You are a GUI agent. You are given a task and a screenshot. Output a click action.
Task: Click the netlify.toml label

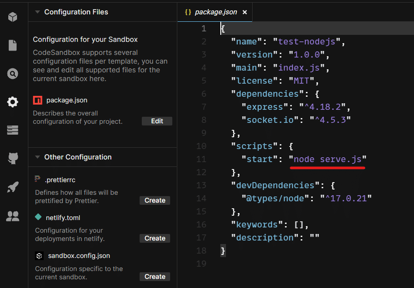click(63, 218)
